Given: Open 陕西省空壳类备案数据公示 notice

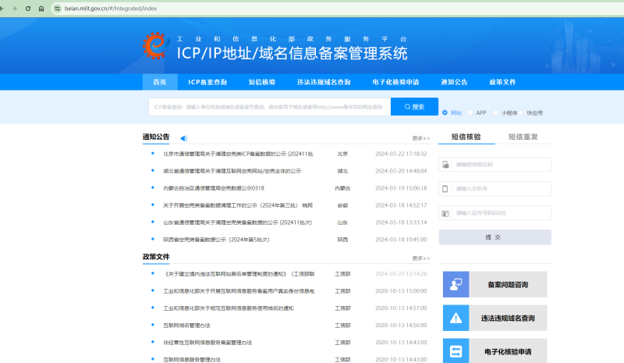Looking at the screenshot, I should 216,240.
